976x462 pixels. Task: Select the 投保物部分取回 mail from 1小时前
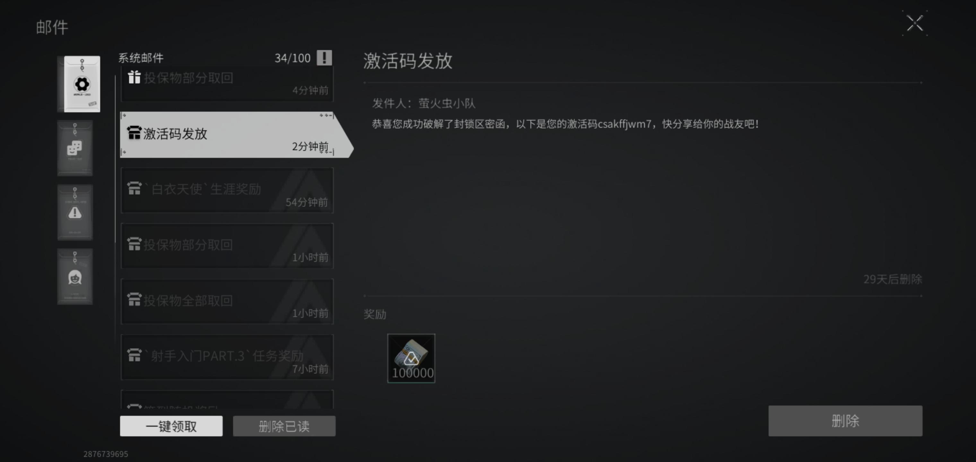[227, 246]
